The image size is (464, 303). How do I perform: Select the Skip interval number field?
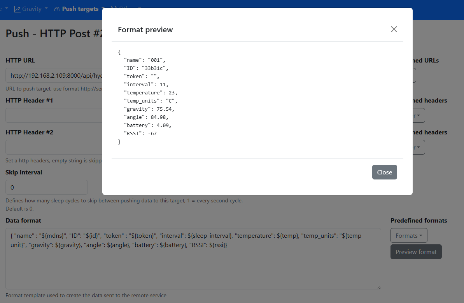47,187
